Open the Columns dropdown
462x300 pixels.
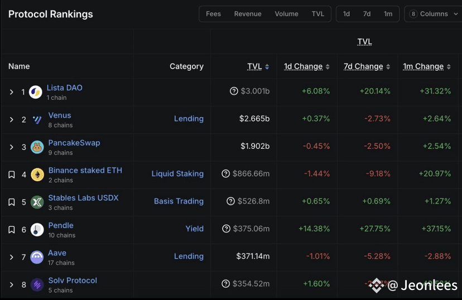pos(434,14)
